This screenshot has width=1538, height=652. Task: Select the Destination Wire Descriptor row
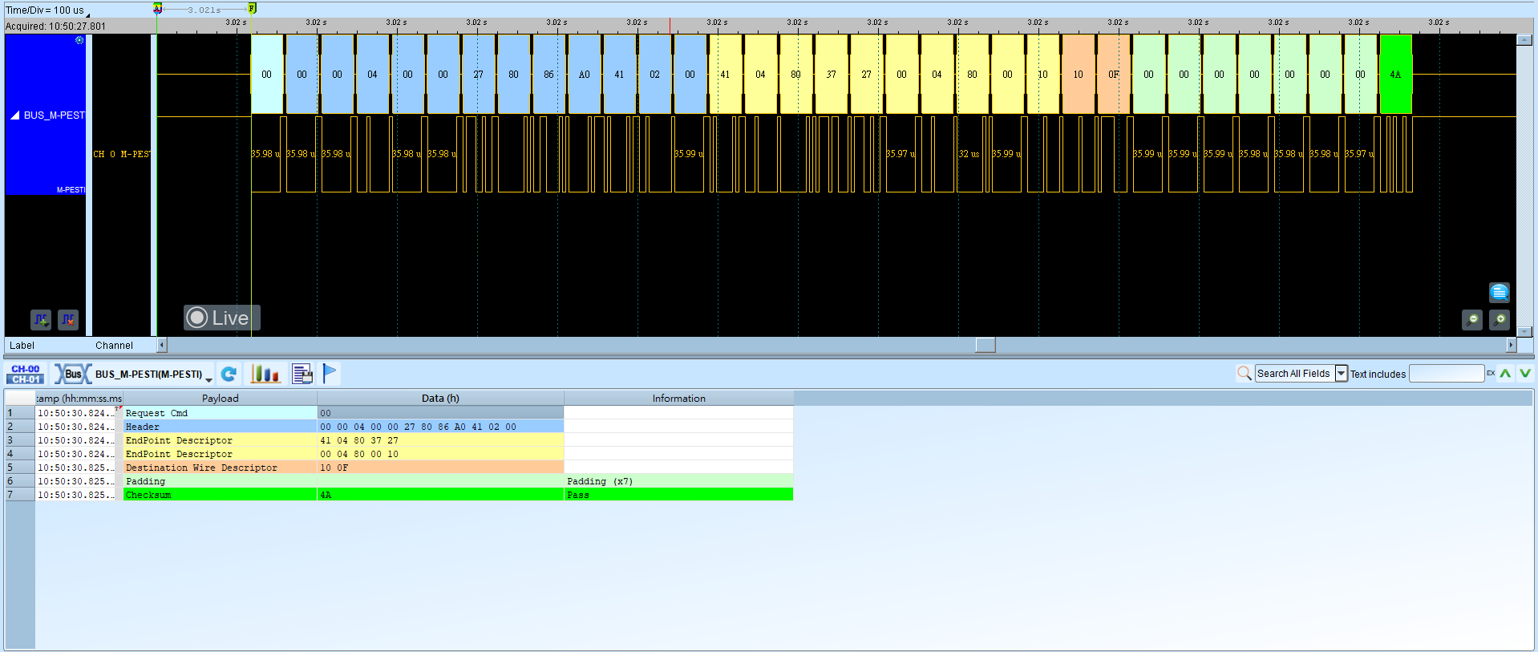[x=221, y=468]
